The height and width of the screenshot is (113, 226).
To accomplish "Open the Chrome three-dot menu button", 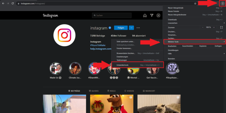I will coord(222,3).
